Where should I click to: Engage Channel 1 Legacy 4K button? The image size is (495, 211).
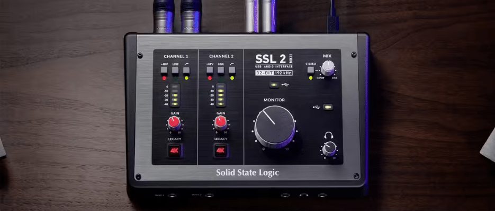pos(175,151)
